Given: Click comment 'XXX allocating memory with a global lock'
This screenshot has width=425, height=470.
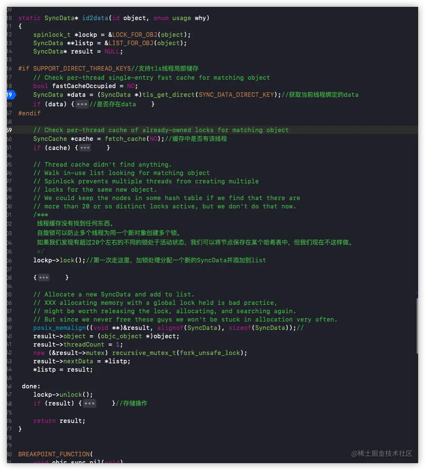Looking at the screenshot, I should click(x=155, y=303).
